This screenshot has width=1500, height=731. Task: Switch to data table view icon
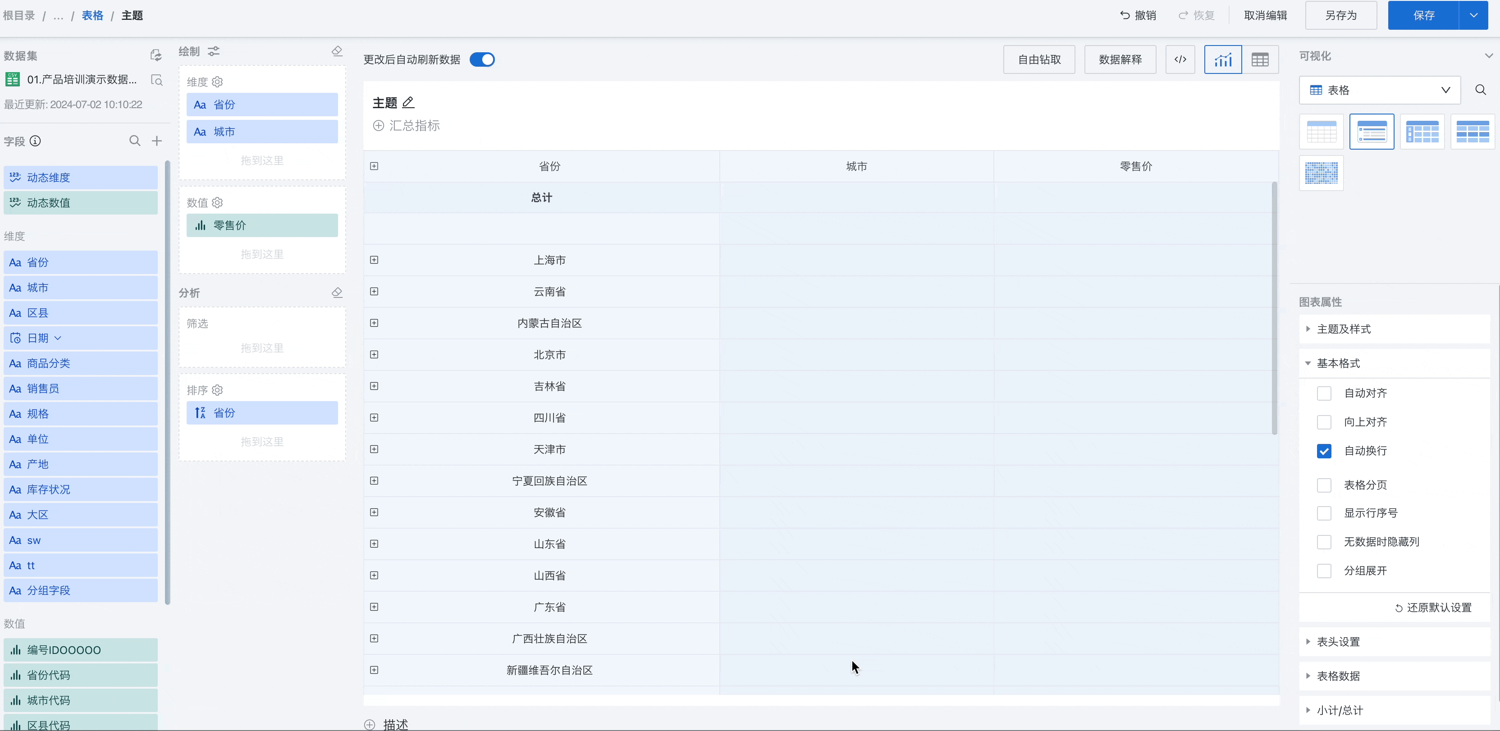coord(1260,59)
